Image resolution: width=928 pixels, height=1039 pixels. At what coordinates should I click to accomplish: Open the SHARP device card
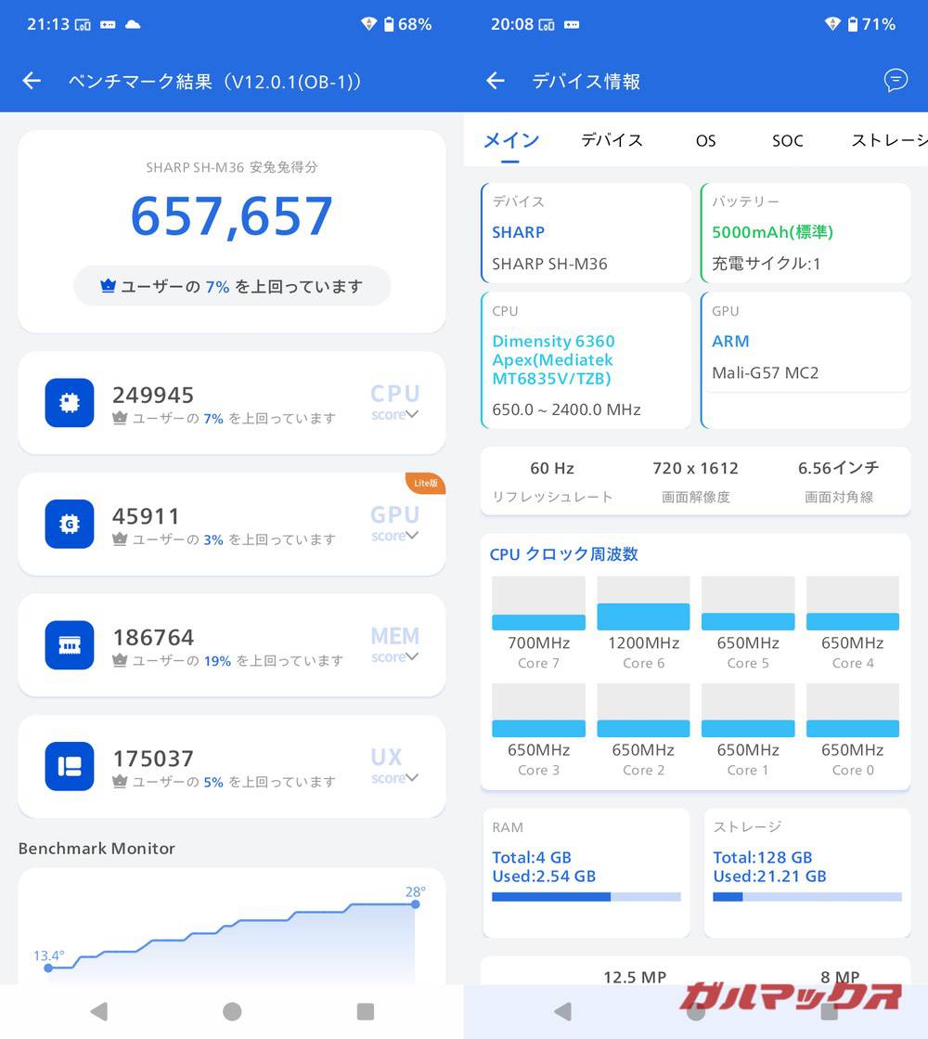[x=586, y=232]
